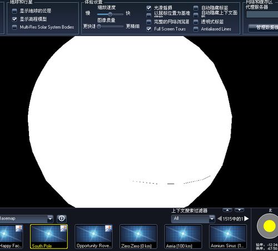Click the 更精细 label of quality slider
278x251 pixels.
[133, 26]
